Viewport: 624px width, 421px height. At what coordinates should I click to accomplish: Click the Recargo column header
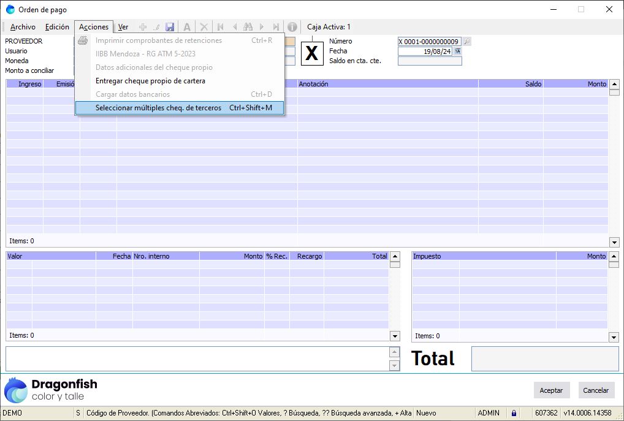[307, 256]
